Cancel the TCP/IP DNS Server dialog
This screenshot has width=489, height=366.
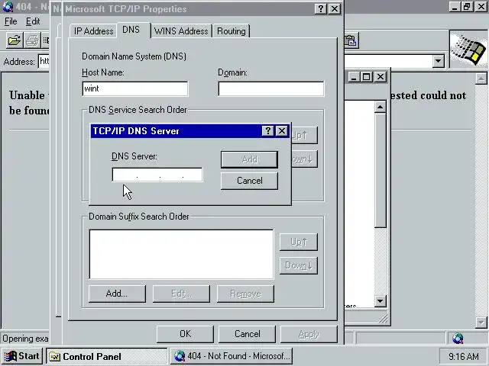(250, 181)
